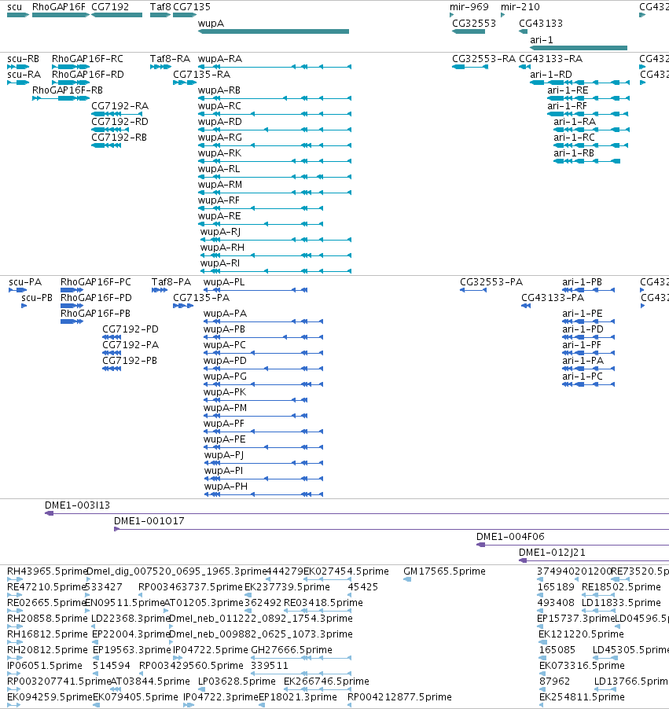
Task: Click the scu gene label
Action: 14,7
